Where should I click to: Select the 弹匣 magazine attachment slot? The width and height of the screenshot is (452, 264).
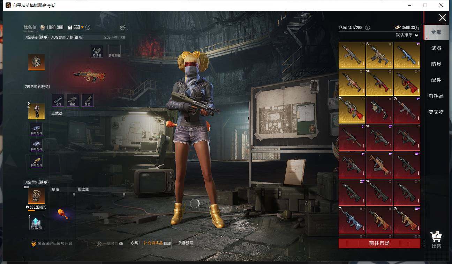[88, 100]
